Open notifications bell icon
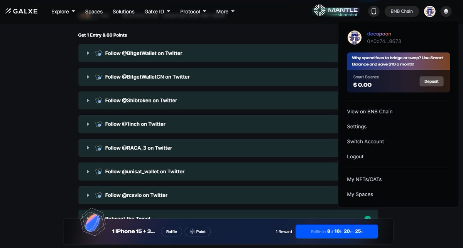 (446, 11)
